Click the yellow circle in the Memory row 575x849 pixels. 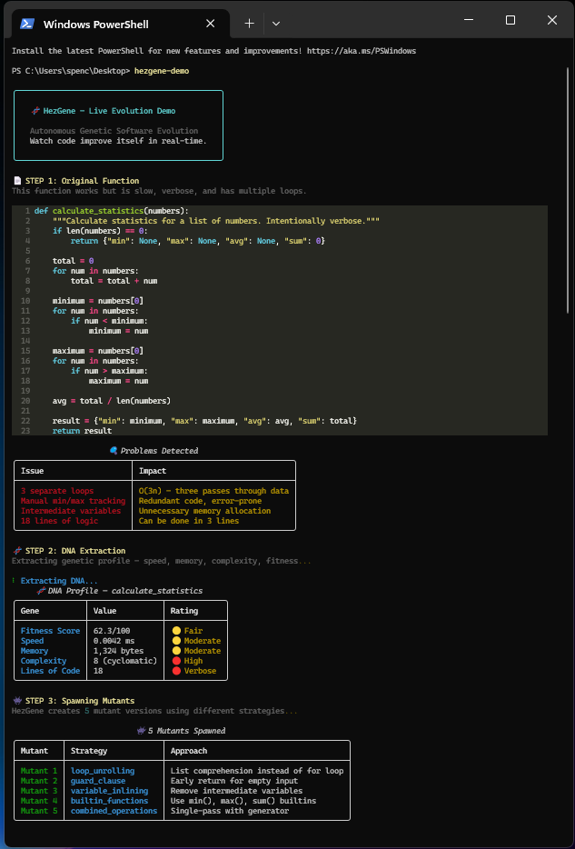[176, 651]
